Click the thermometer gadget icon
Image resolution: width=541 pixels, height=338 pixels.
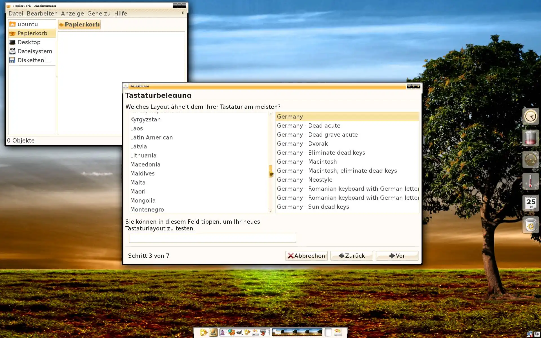point(531,181)
